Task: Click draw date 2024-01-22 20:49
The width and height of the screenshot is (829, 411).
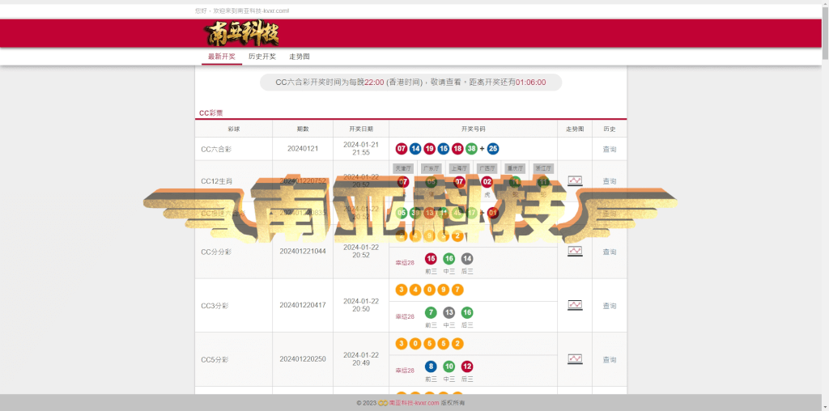Action: coord(361,358)
